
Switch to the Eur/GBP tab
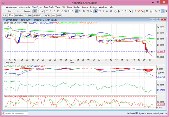point(28,15)
